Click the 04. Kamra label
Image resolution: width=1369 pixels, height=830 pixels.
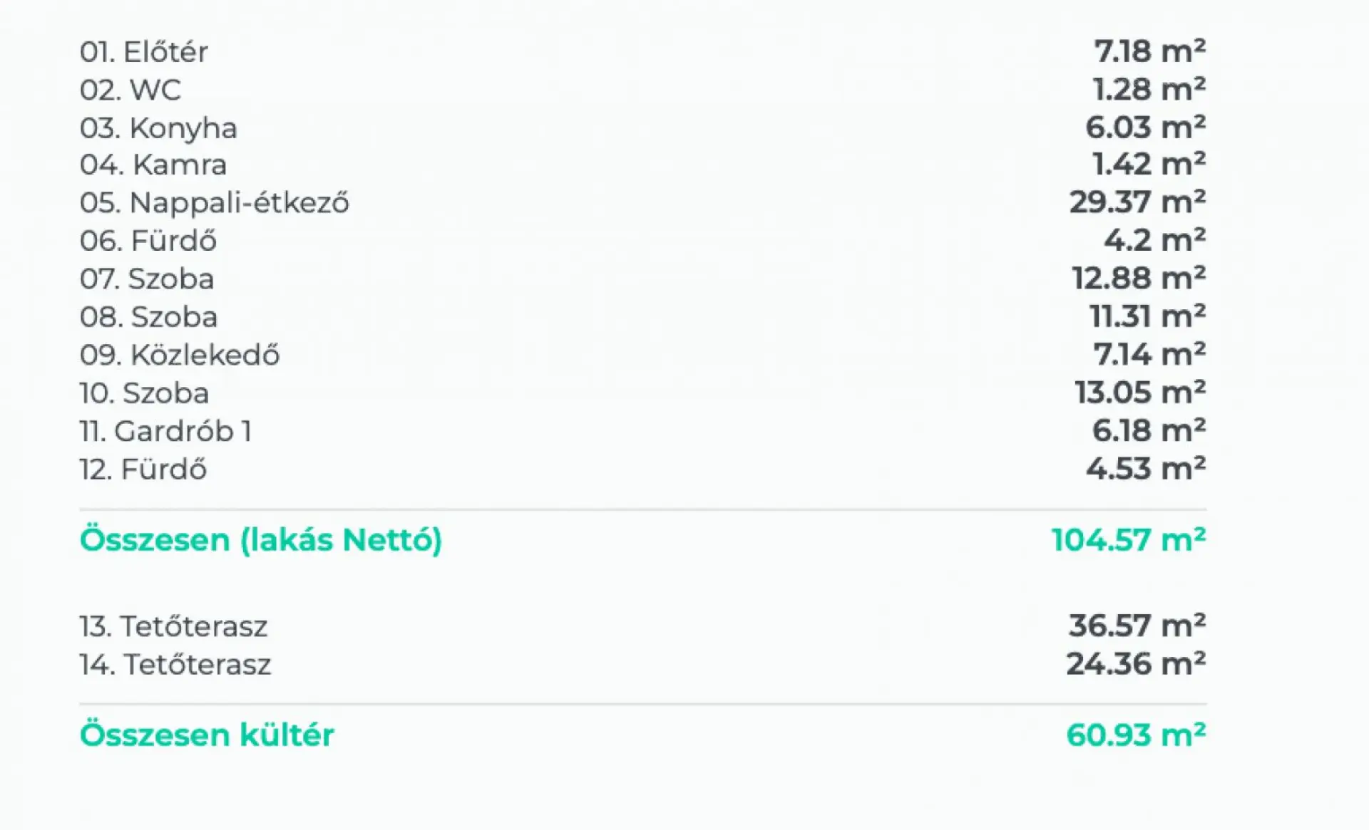(153, 165)
